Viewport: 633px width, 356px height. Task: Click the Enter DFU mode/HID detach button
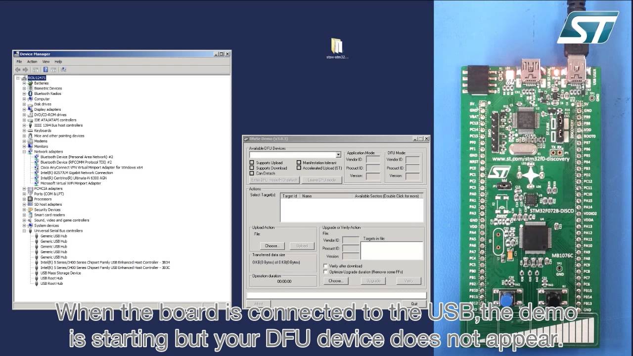275,180
